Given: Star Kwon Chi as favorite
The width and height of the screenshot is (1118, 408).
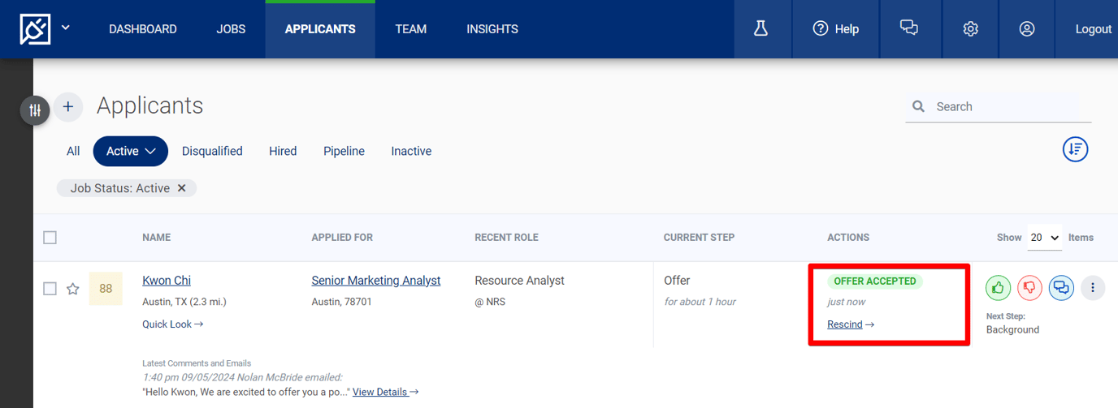Looking at the screenshot, I should tap(73, 289).
